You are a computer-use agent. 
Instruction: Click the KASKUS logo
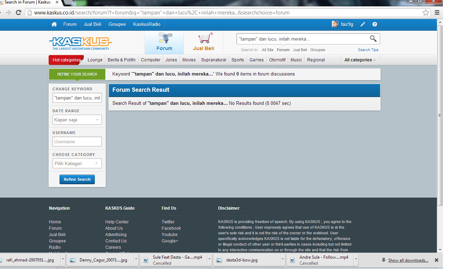pyautogui.click(x=80, y=43)
